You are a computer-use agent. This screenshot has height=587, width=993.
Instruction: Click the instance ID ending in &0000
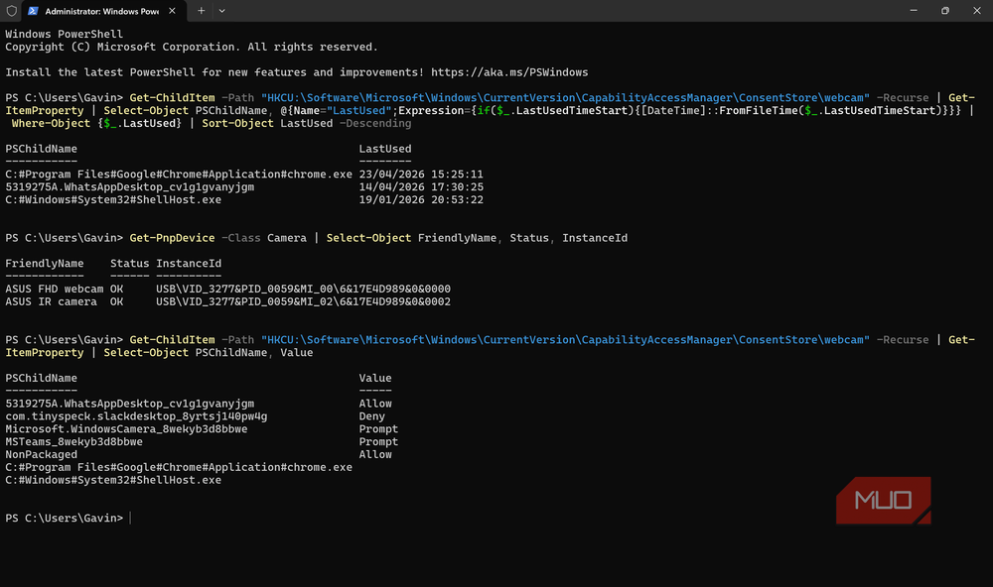(x=303, y=289)
